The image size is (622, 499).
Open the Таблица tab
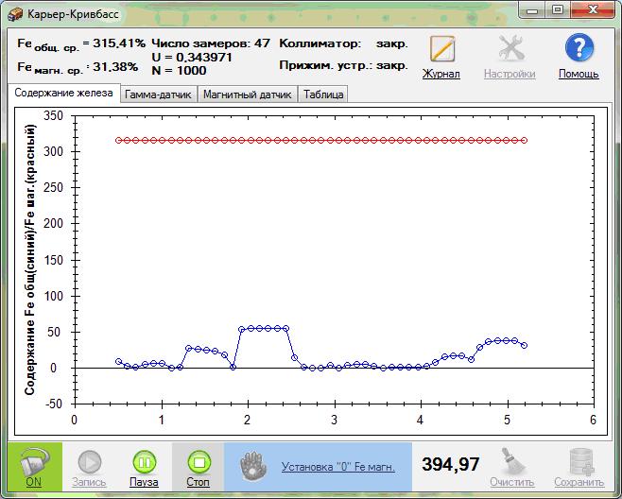323,95
